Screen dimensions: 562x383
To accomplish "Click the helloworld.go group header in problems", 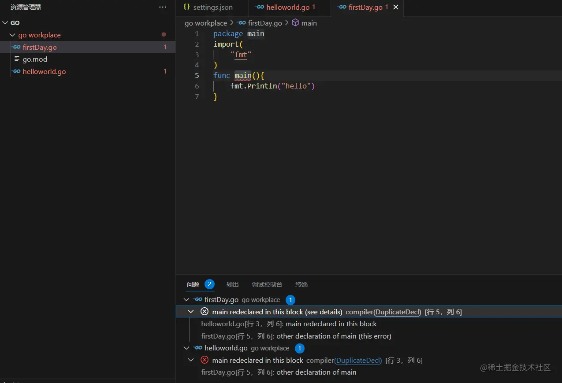I will pos(369,348).
